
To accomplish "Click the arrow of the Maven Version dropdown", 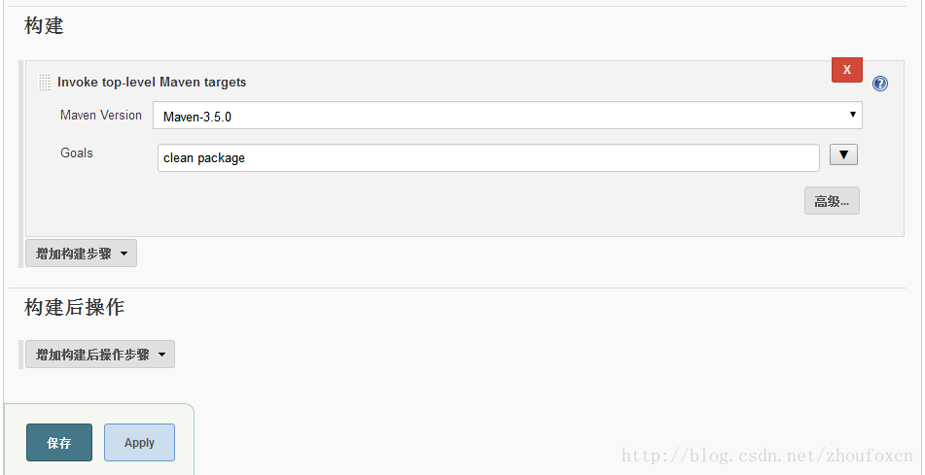I will [x=853, y=115].
